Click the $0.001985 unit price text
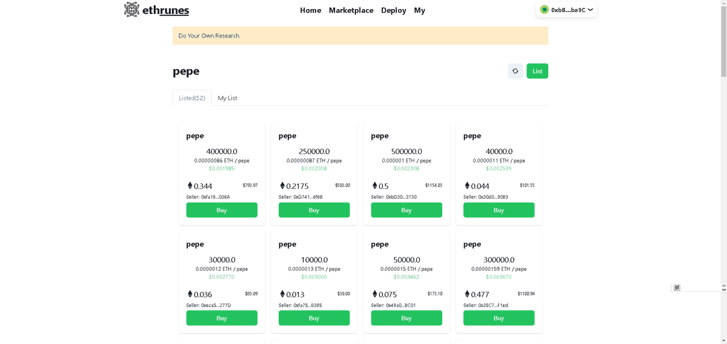The width and height of the screenshot is (727, 344). click(x=222, y=169)
